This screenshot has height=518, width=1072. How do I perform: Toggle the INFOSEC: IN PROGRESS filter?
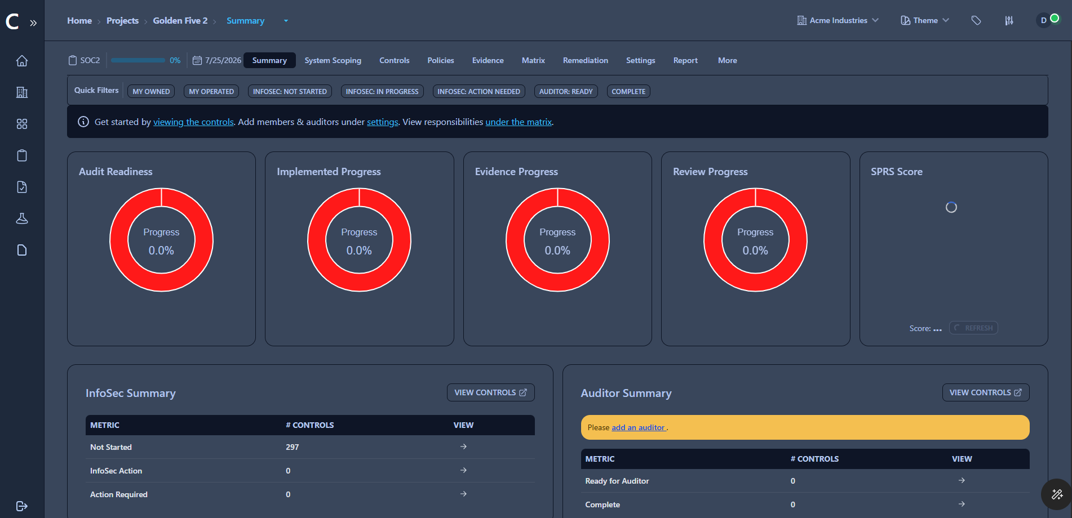382,91
